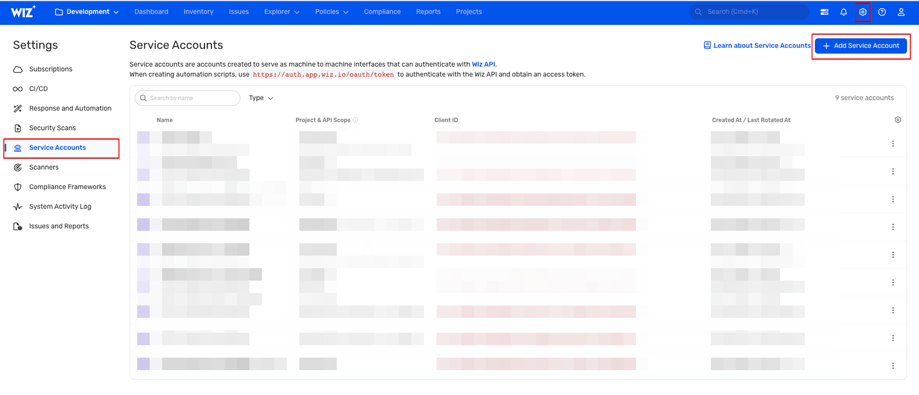
Task: Follow the Wiz API link
Action: coord(483,64)
